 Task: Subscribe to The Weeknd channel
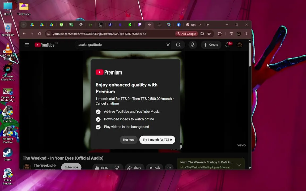point(71,167)
